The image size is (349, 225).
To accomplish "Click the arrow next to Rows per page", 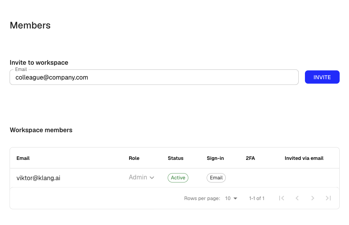I will [235, 198].
